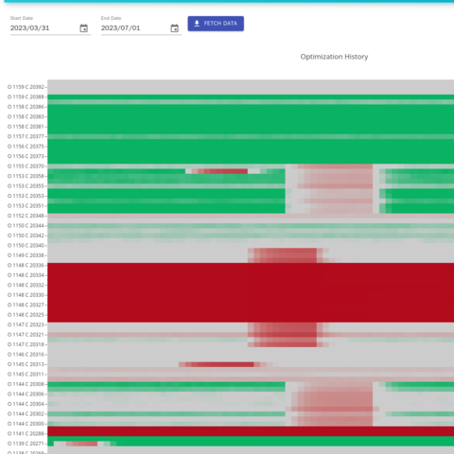Select axis label O 1158 C 20383
The image size is (454, 454).
click(x=26, y=116)
